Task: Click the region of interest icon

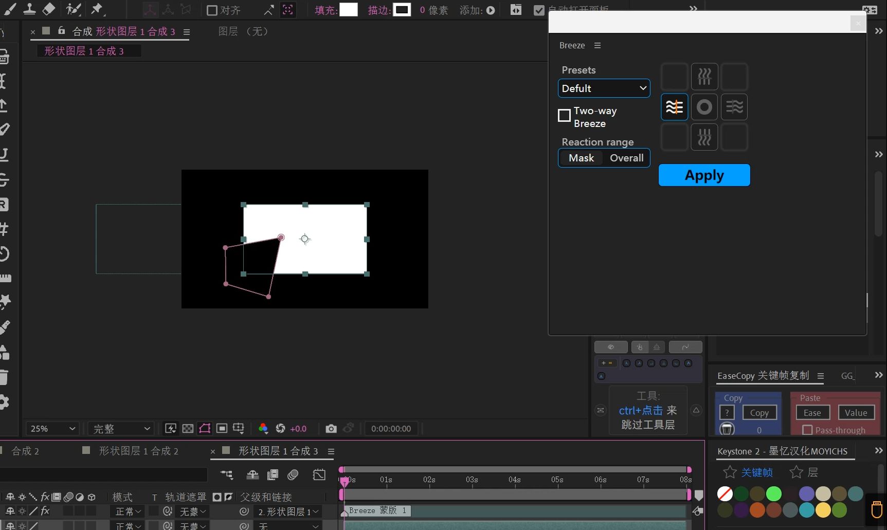Action: (x=222, y=428)
